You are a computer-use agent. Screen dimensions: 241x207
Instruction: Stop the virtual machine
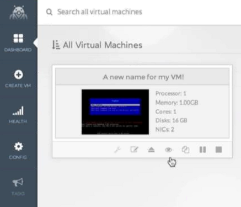point(218,150)
